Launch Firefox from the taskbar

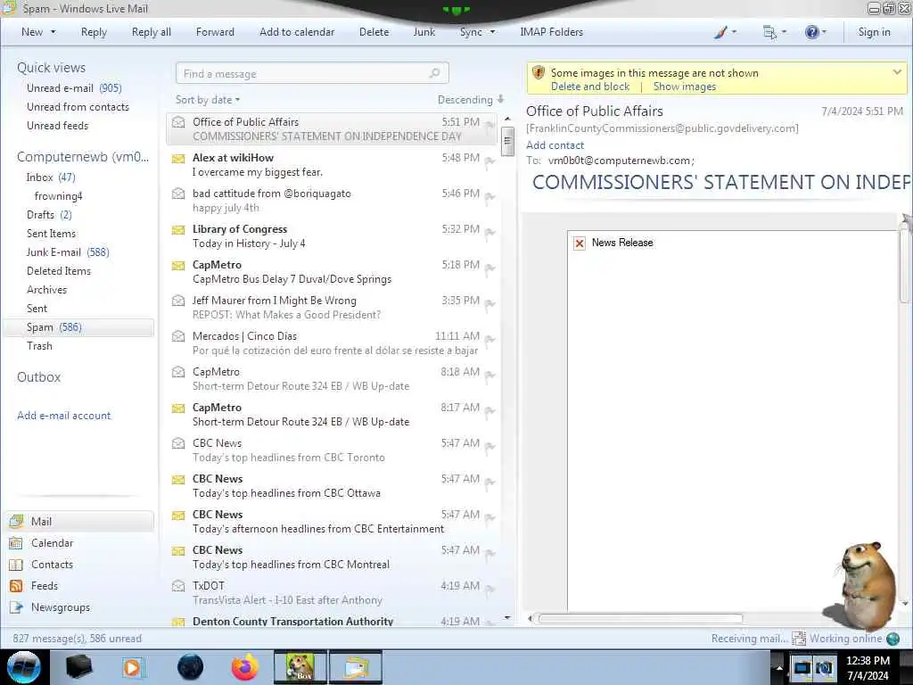(245, 667)
